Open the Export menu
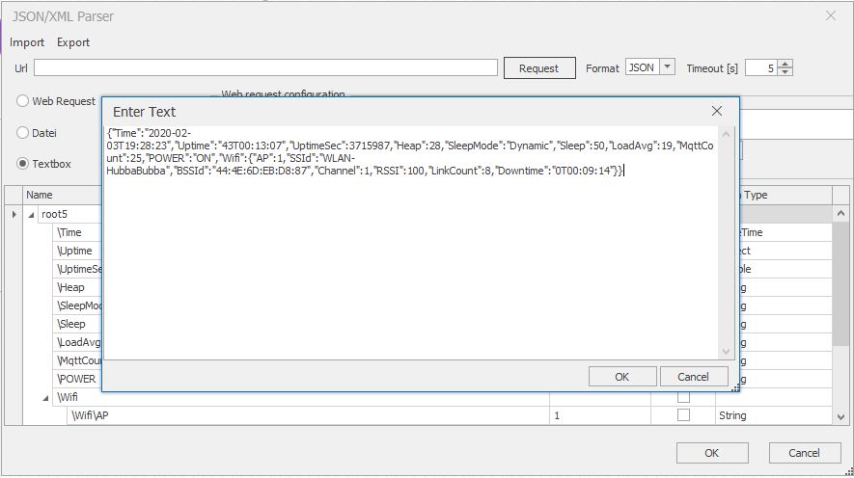 [73, 42]
